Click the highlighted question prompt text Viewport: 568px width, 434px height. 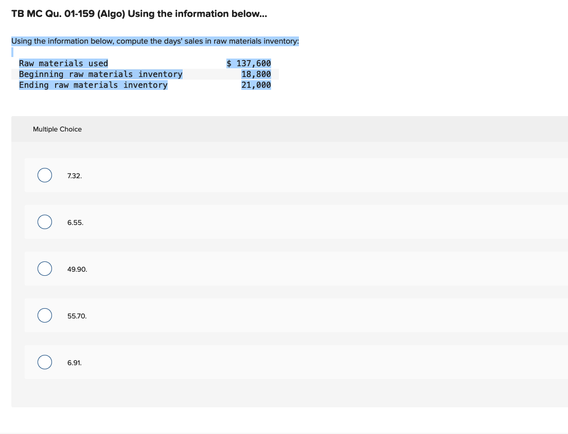pos(154,41)
